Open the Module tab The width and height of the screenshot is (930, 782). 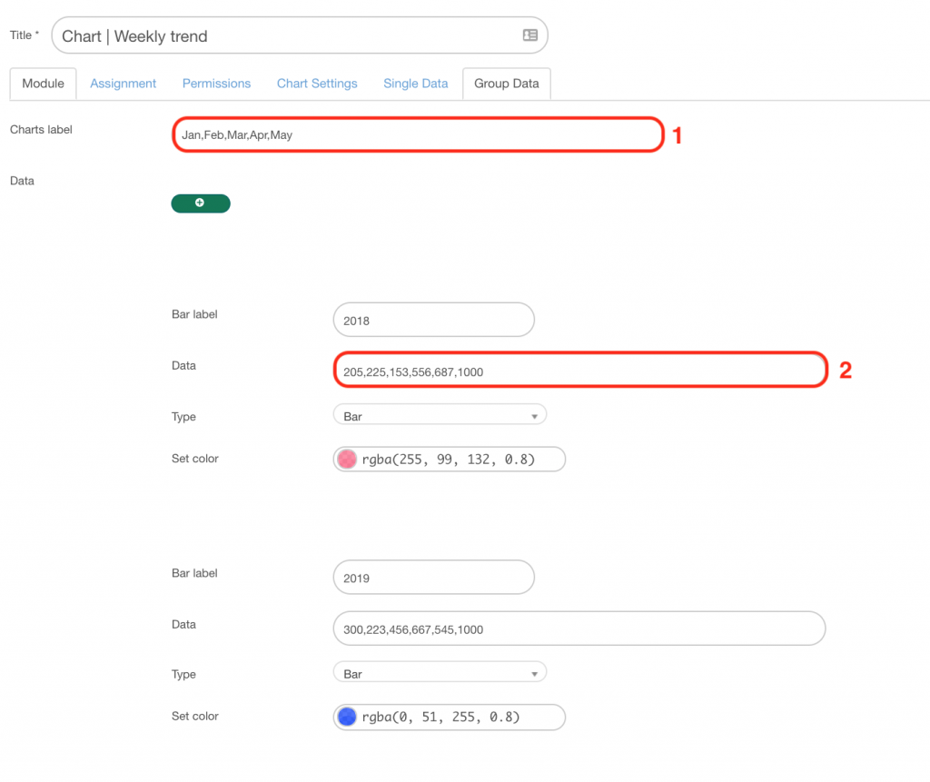tap(43, 84)
